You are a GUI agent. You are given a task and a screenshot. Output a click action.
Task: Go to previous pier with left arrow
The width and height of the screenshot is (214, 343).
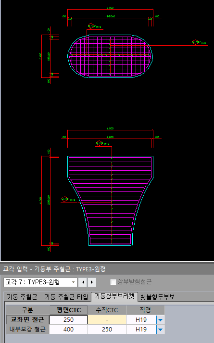[83, 282]
